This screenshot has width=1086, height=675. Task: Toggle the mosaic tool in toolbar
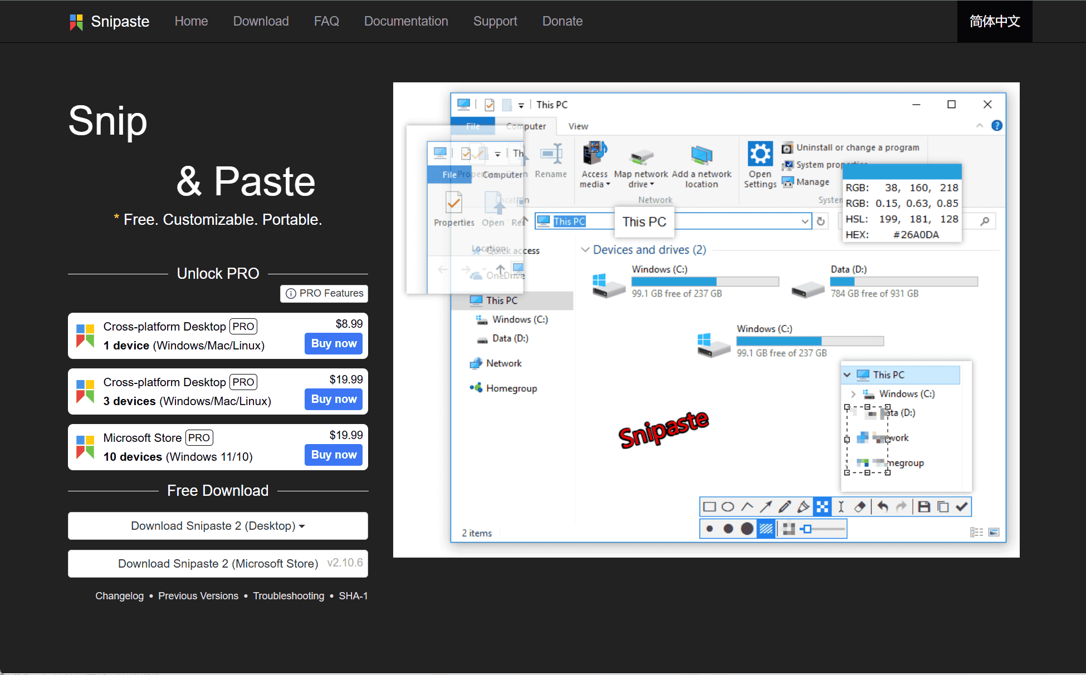[x=822, y=507]
